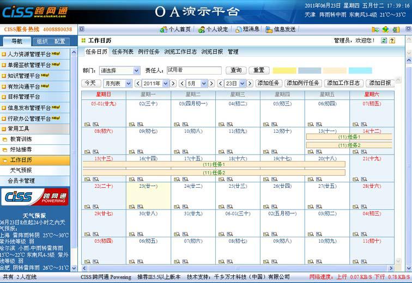
Task: Click the yellow legend color swatch
Action: click(284, 70)
